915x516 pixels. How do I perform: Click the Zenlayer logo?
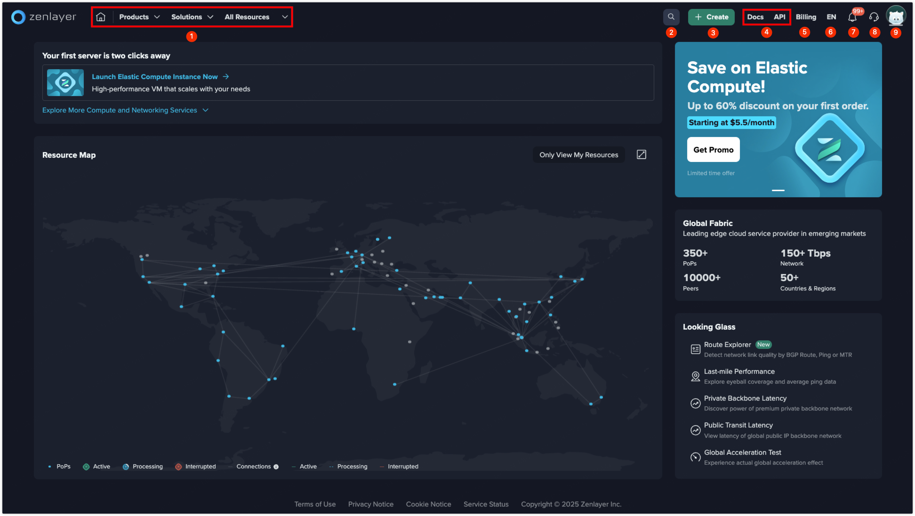[x=43, y=17]
